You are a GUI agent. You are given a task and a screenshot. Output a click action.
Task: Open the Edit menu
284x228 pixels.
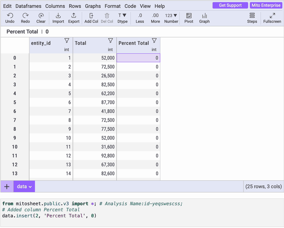[7, 6]
